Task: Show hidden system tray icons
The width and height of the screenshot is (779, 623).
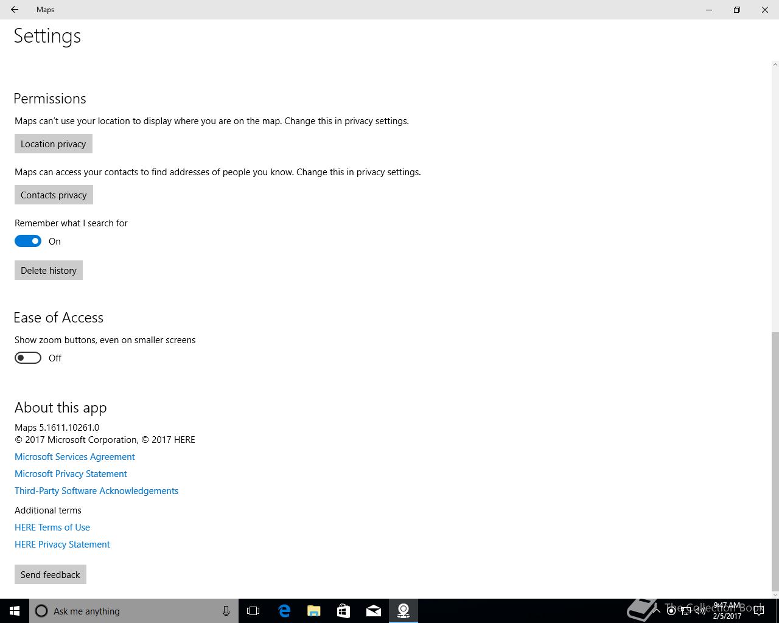Action: click(656, 611)
